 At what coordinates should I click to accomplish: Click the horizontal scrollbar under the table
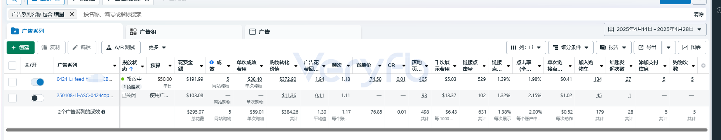(356, 130)
